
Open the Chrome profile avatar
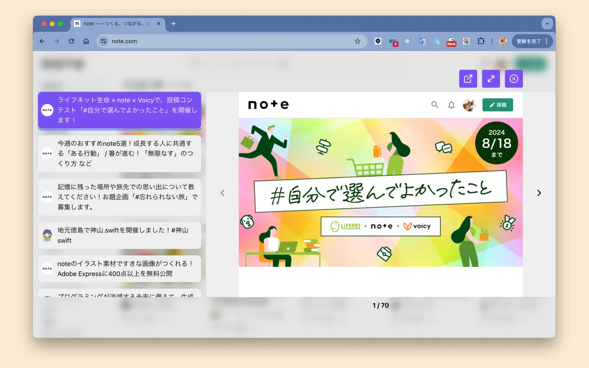pos(503,41)
